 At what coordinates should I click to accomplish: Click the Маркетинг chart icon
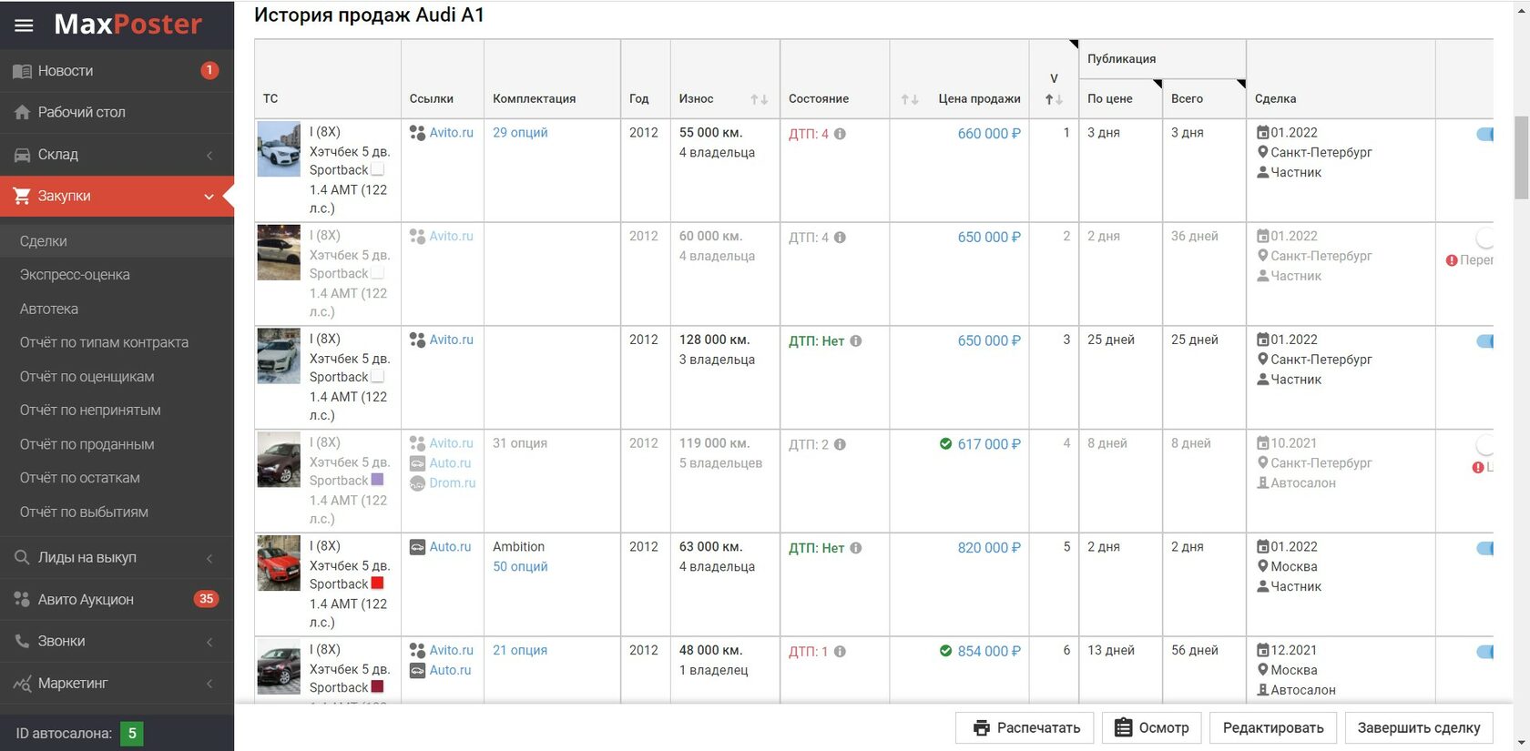click(x=23, y=683)
